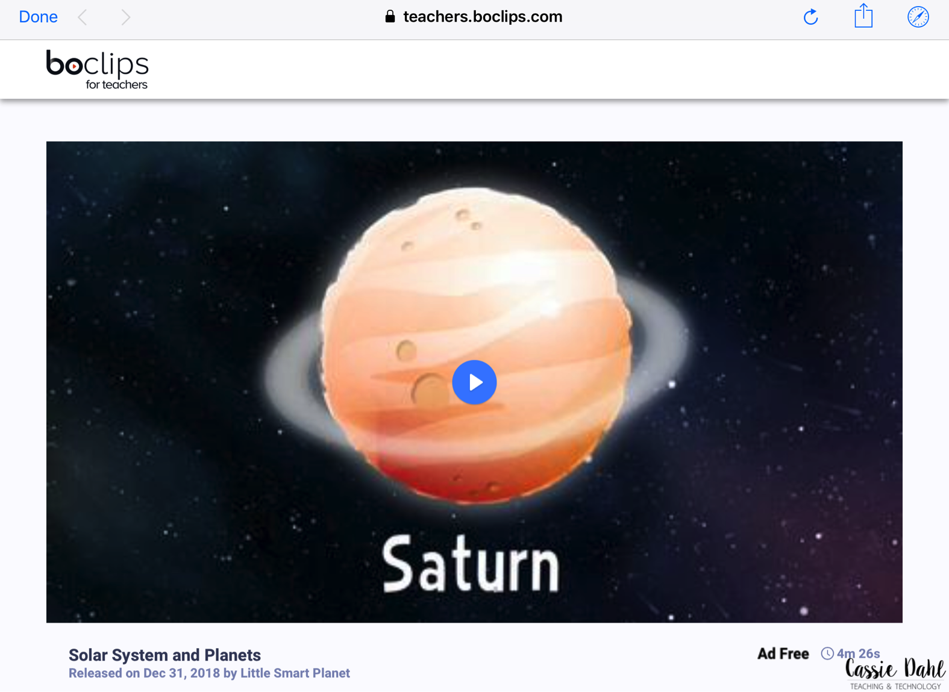Image resolution: width=949 pixels, height=692 pixels.
Task: Click Little Smart Planet release info
Action: [x=209, y=673]
